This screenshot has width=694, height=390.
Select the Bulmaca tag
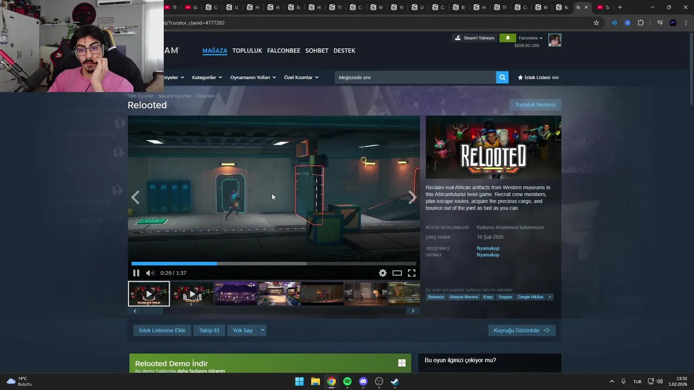pos(436,297)
